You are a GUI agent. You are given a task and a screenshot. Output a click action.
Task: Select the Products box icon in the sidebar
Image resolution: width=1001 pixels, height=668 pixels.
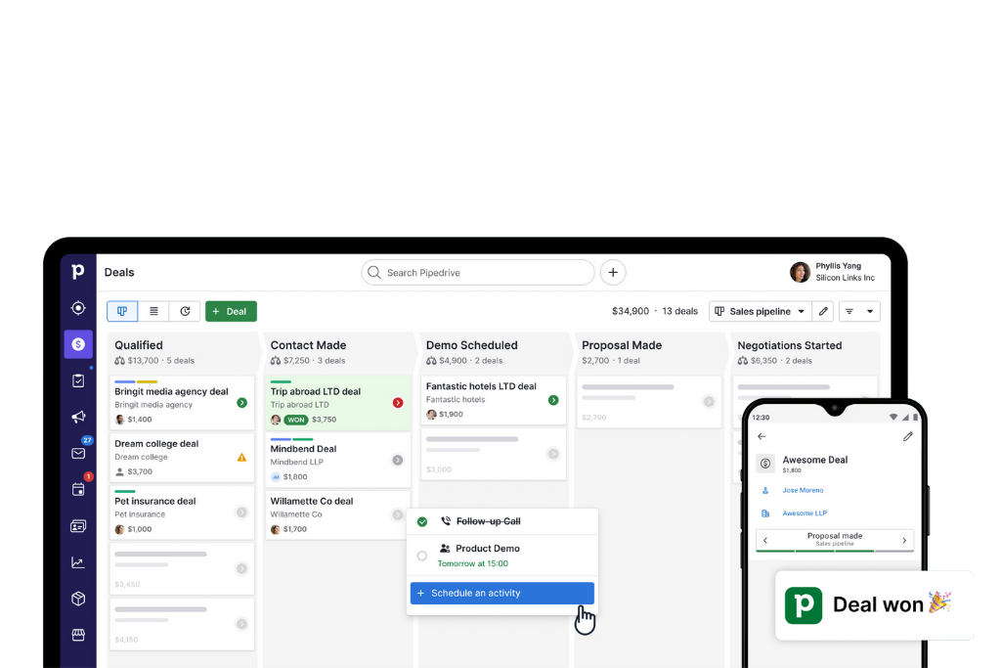78,599
